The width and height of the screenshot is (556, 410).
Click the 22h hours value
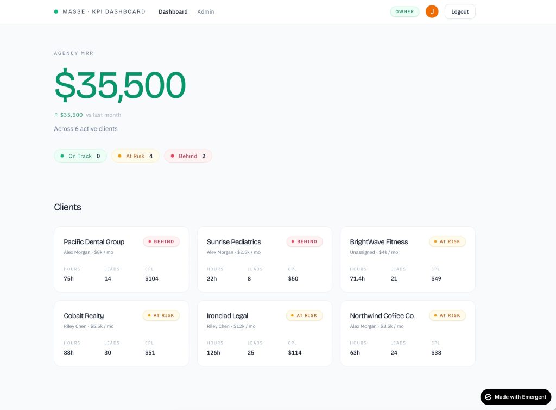[212, 278]
